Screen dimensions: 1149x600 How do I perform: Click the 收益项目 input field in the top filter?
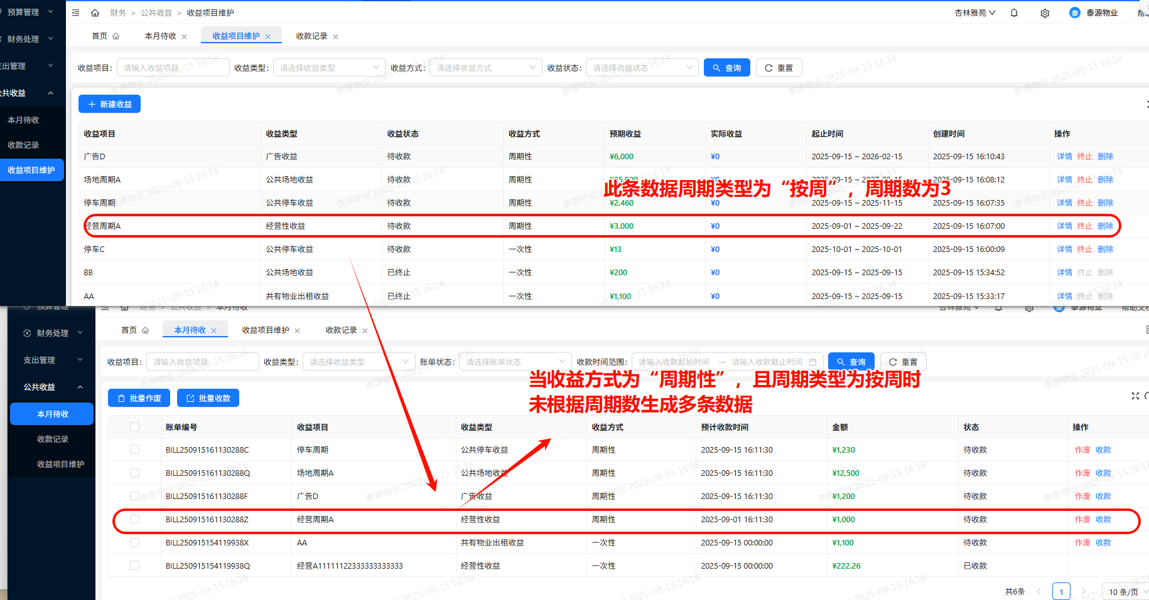[x=173, y=68]
